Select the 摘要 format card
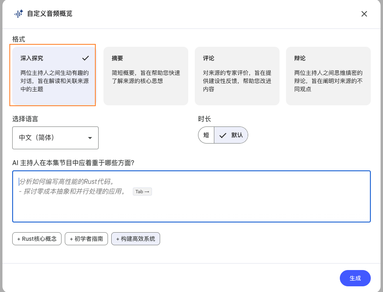Screen dimensions: 383x292 tap(146, 76)
